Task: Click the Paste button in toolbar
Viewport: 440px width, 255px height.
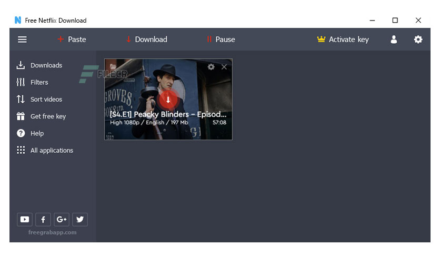Action: (x=72, y=40)
